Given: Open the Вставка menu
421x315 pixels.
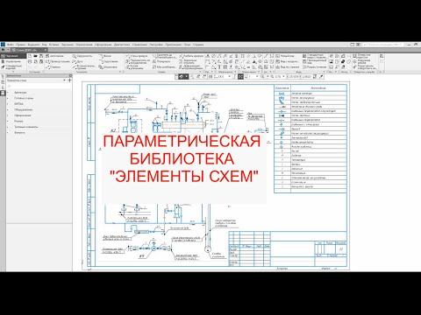Looking at the screenshot, I should [54, 45].
